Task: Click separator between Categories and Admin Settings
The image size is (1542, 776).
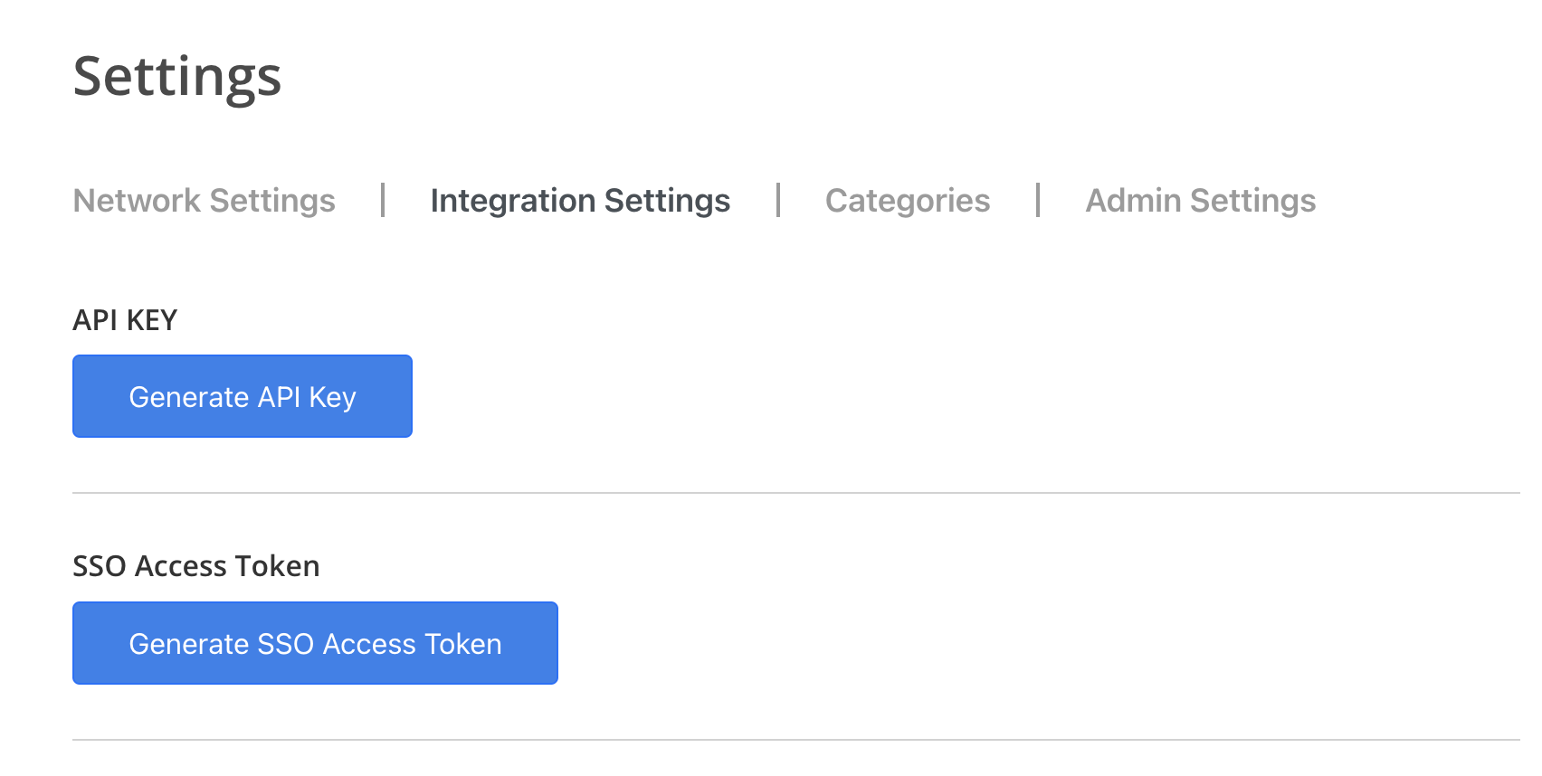Action: pos(1038,200)
